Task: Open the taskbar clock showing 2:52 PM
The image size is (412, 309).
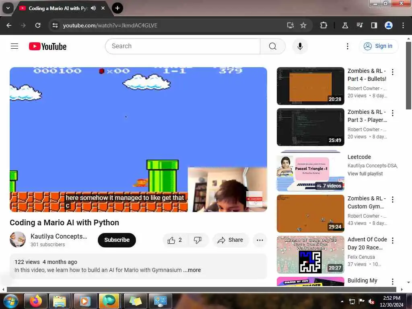Action: point(391,301)
